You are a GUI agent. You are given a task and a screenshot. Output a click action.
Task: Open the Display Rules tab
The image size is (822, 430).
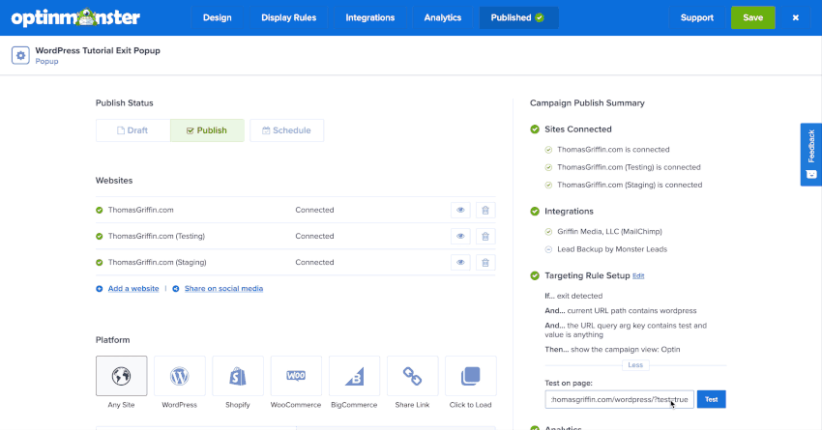(x=289, y=17)
